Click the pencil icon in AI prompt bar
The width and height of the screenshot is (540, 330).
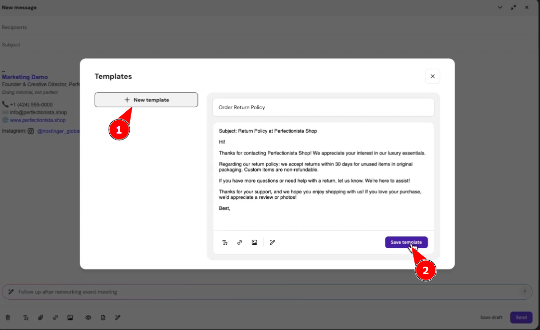[x=11, y=292]
